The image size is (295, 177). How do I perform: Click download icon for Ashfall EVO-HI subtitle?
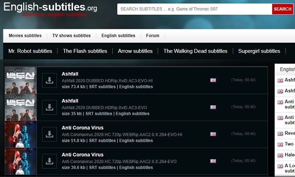[x=49, y=80]
